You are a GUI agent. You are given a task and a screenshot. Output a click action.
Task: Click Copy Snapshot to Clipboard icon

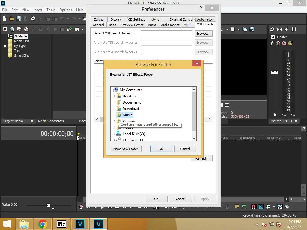pos(245,29)
